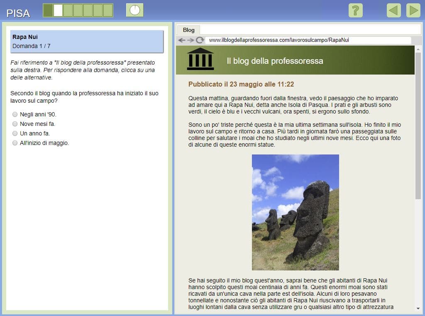The width and height of the screenshot is (425, 316).
Task: Switch to the Blog tab
Action: point(188,30)
